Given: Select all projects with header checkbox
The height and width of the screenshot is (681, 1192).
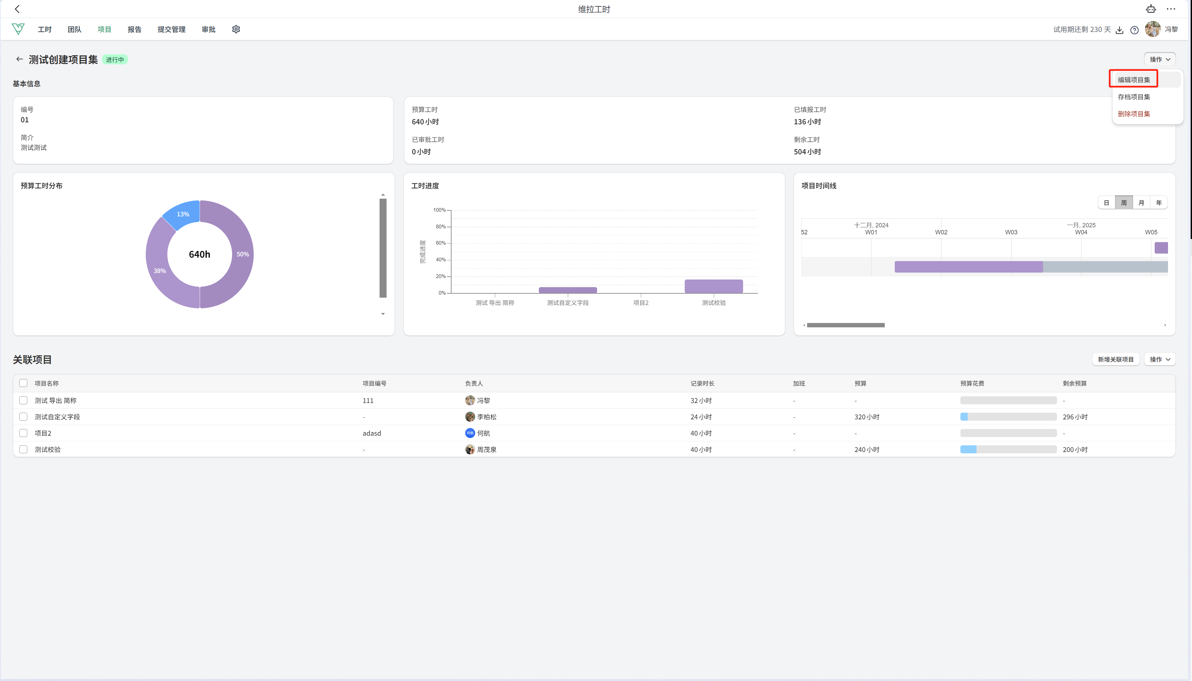Looking at the screenshot, I should tap(23, 383).
